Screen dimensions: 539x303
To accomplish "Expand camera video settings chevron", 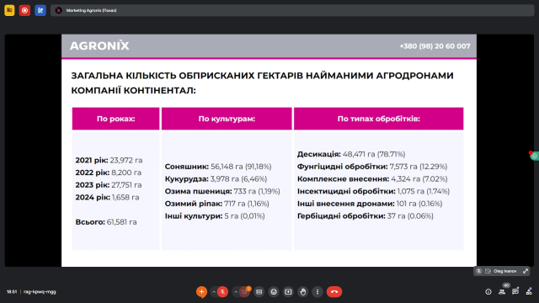I will [236, 292].
